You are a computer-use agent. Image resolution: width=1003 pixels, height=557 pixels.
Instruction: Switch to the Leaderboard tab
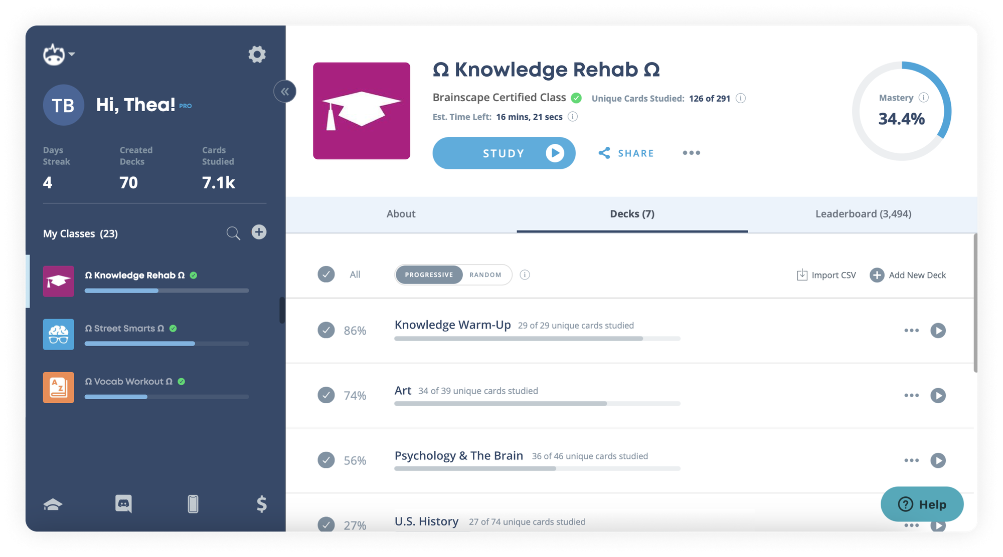coord(863,214)
